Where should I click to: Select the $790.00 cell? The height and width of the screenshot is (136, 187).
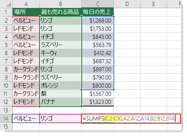(98, 77)
